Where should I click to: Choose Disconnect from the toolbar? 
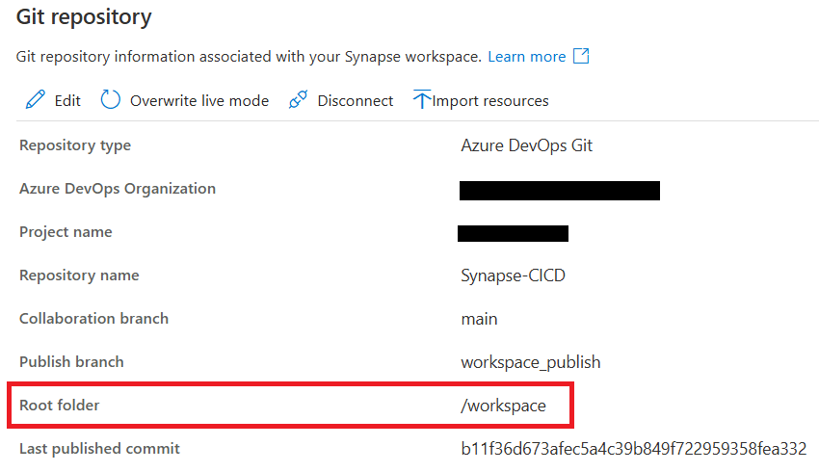355,101
